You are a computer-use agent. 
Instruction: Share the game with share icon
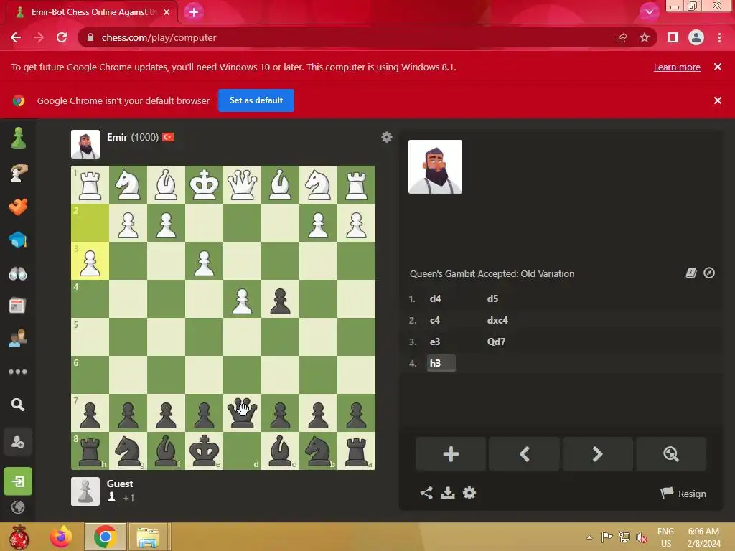click(x=426, y=493)
